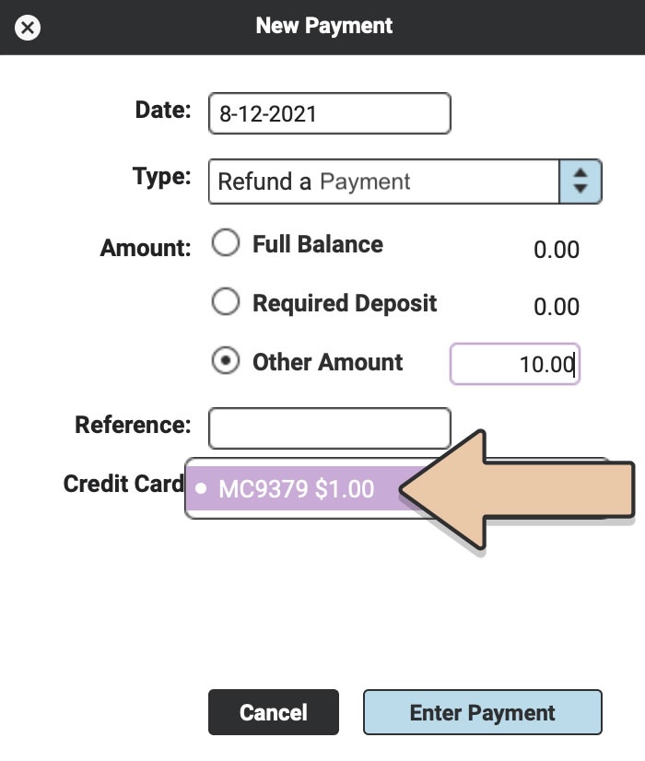
Task: Click the Date field showing 8-12-2021
Action: pyautogui.click(x=329, y=113)
